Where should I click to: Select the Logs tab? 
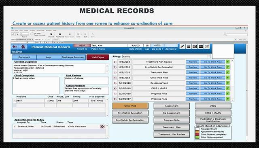click(x=49, y=57)
